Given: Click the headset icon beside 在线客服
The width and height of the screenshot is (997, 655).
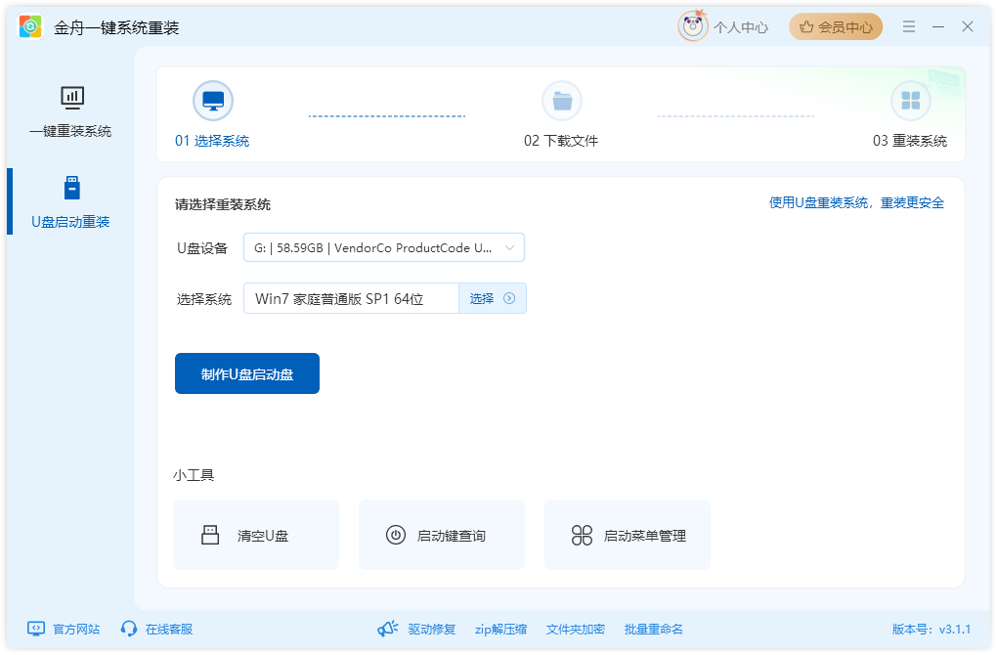Looking at the screenshot, I should [x=129, y=629].
